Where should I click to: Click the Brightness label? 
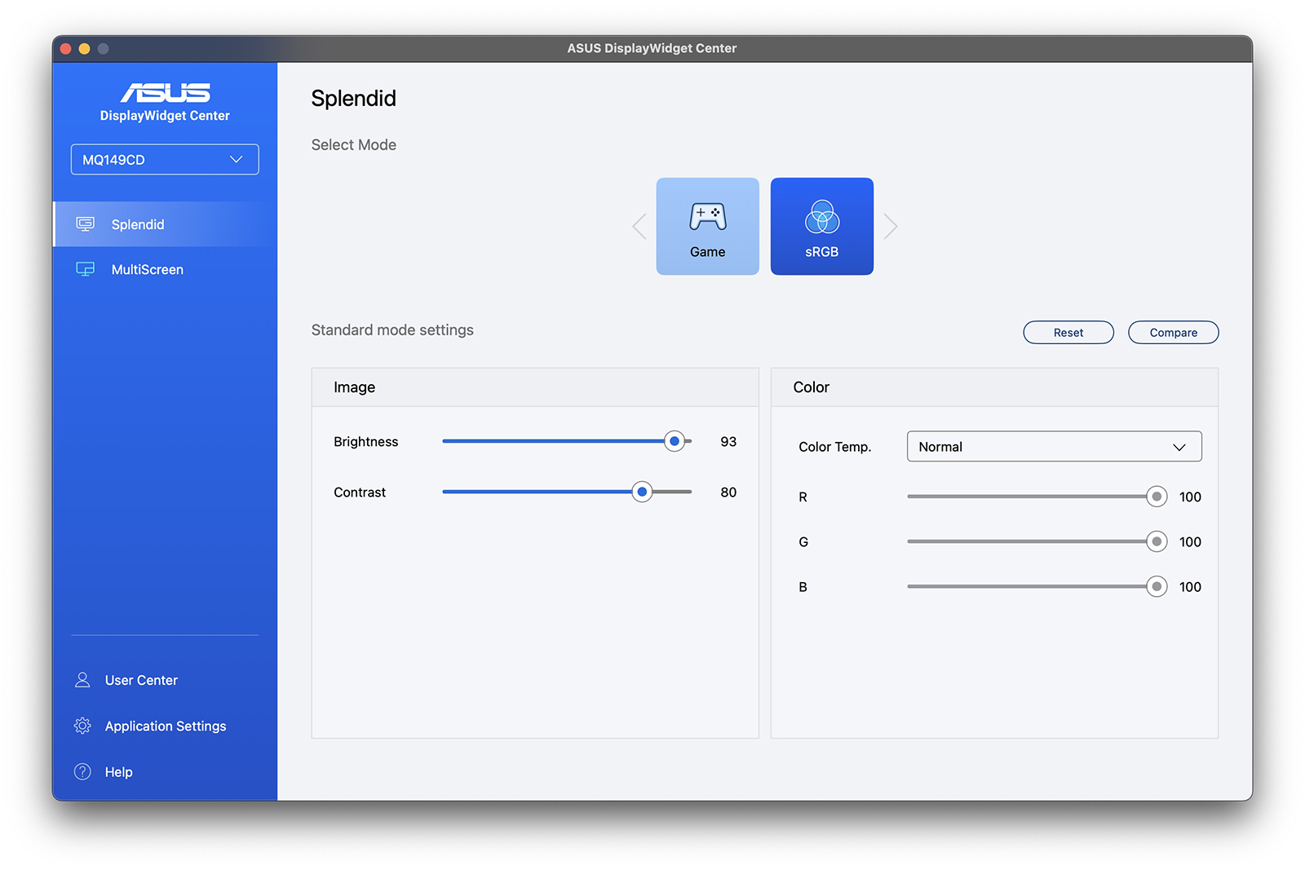pyautogui.click(x=366, y=442)
